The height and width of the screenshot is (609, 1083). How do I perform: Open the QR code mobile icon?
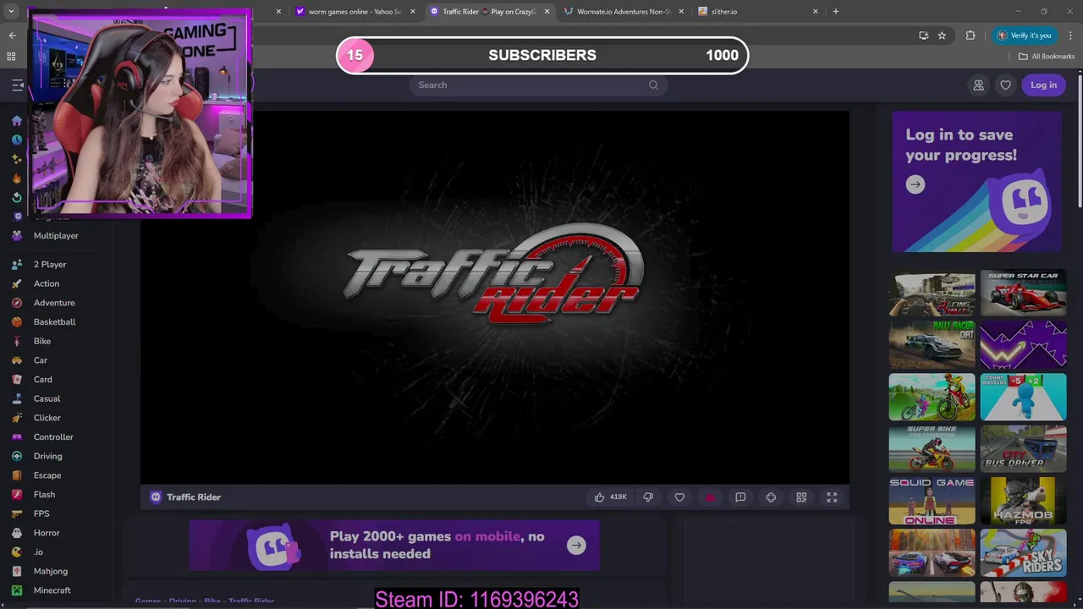point(801,497)
